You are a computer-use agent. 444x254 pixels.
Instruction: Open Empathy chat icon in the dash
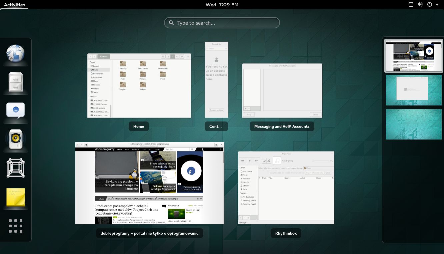pyautogui.click(x=15, y=110)
